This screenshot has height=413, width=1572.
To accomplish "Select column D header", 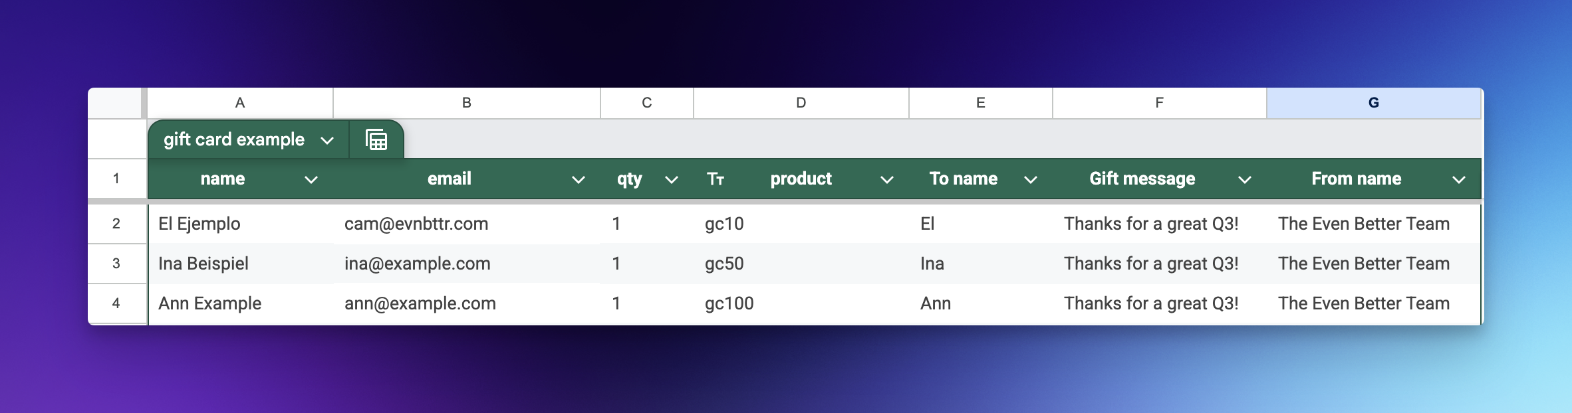I will 801,103.
